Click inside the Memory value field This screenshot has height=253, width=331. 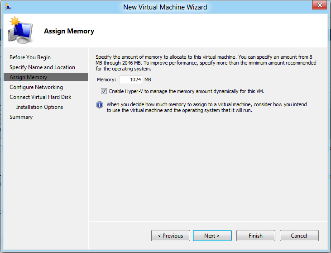coord(131,80)
